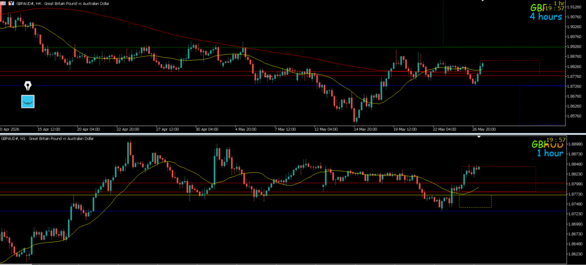Select the blue "4 hours" label
Image resolution: width=586 pixels, height=265 pixels.
pos(545,17)
